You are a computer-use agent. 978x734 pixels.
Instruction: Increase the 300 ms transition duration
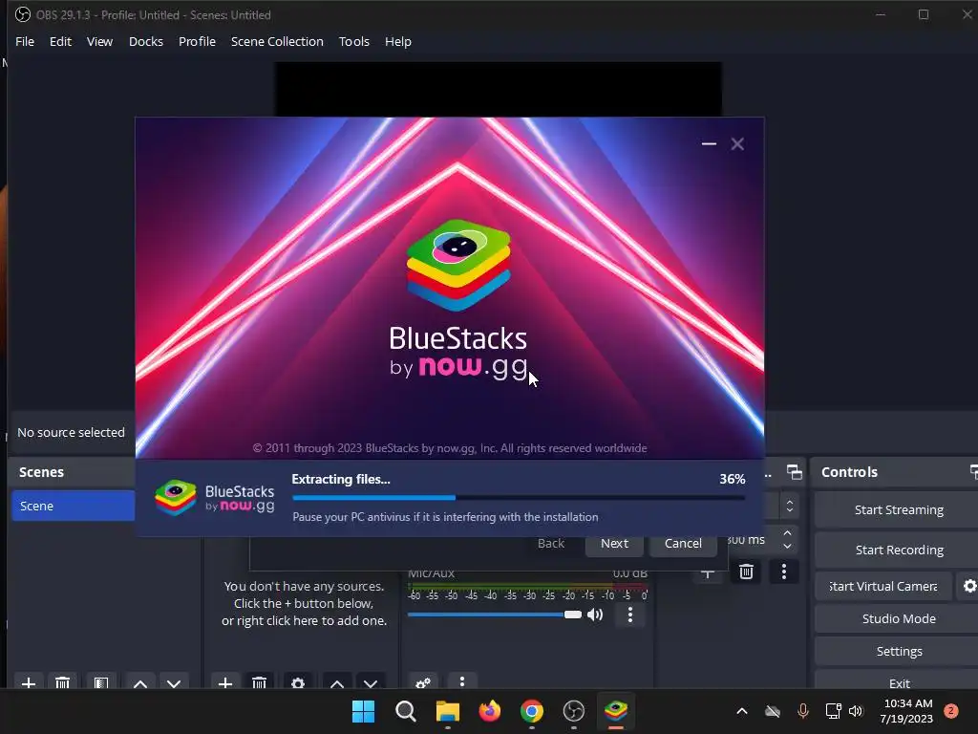(787, 533)
